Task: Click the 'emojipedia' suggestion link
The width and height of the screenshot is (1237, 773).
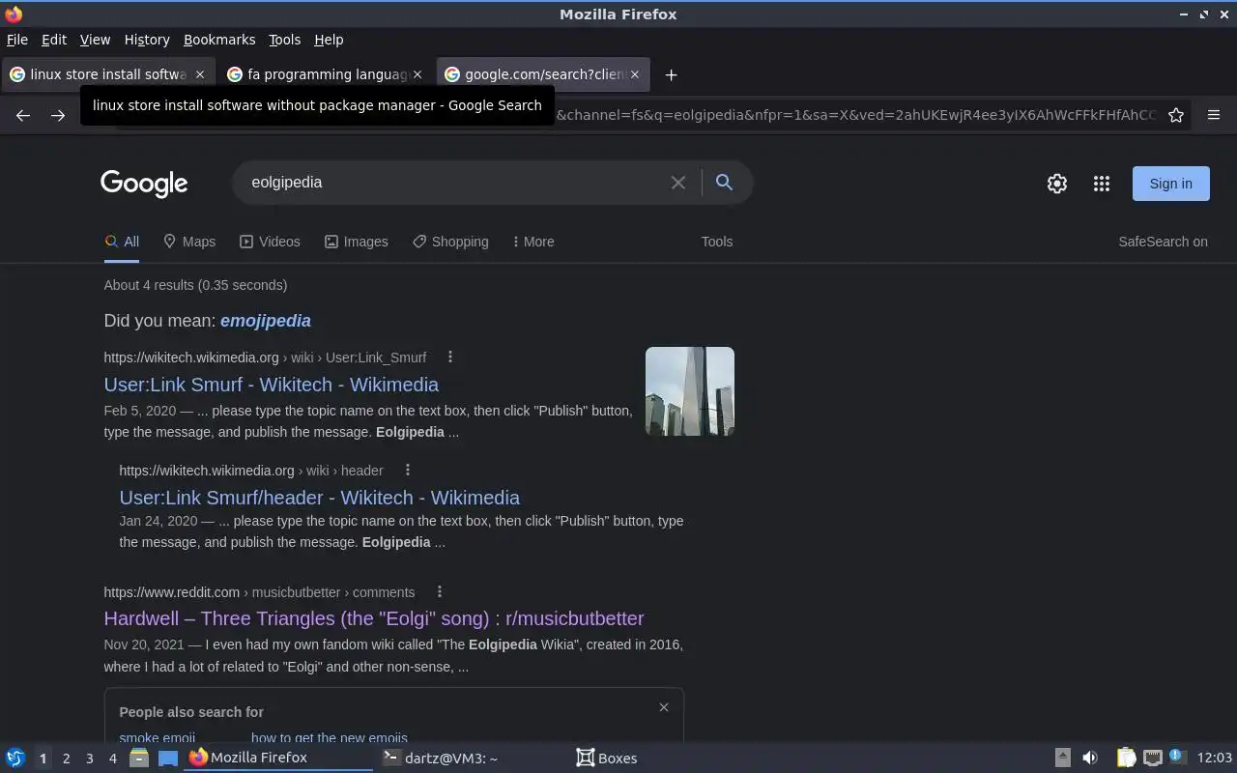Action: pyautogui.click(x=266, y=321)
